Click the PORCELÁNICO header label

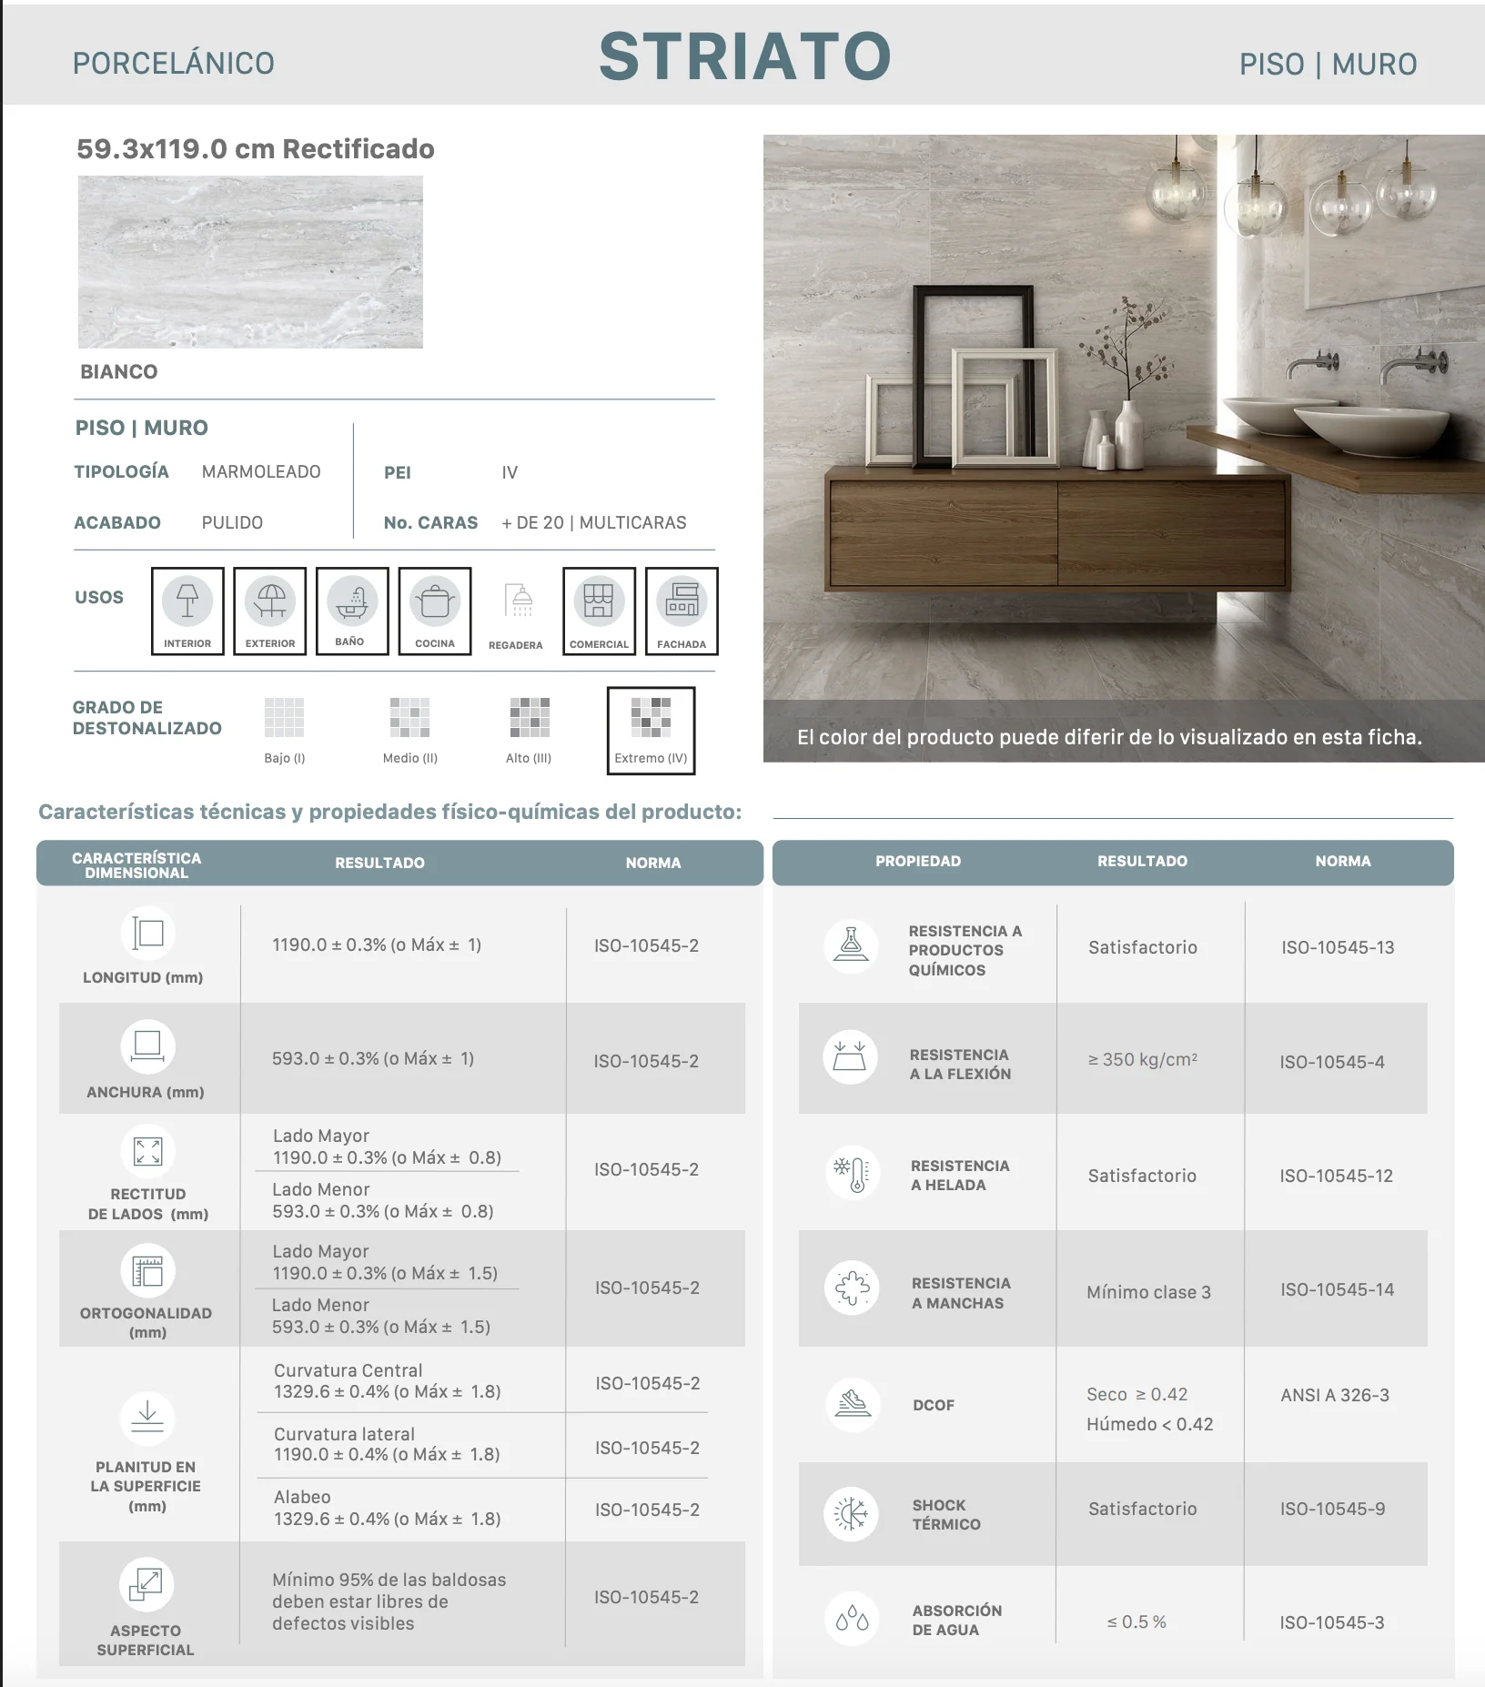pyautogui.click(x=174, y=63)
